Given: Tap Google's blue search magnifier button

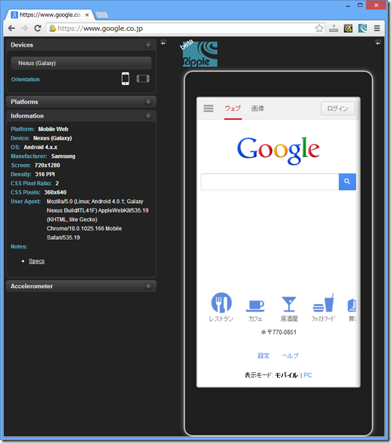Looking at the screenshot, I should point(347,182).
